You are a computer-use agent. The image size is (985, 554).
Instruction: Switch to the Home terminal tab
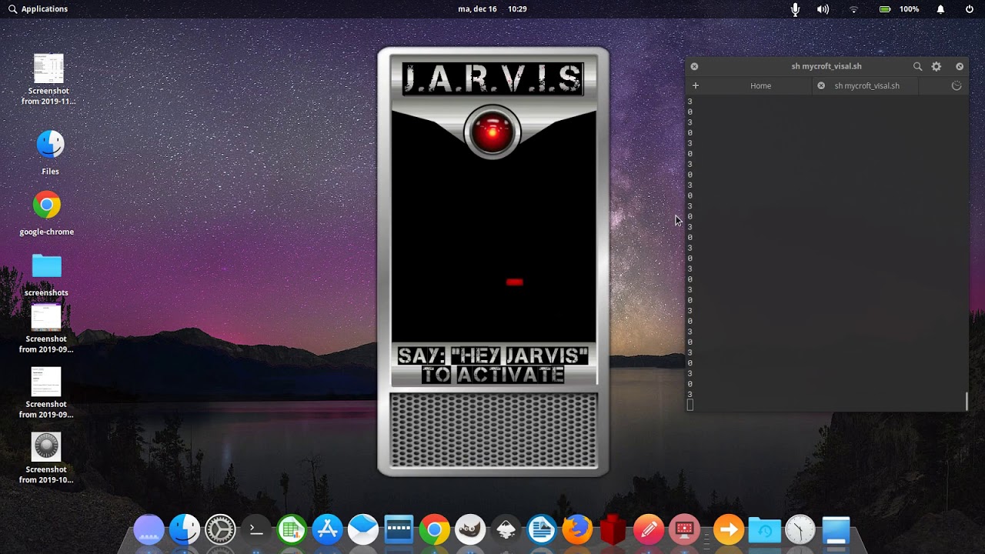click(760, 85)
